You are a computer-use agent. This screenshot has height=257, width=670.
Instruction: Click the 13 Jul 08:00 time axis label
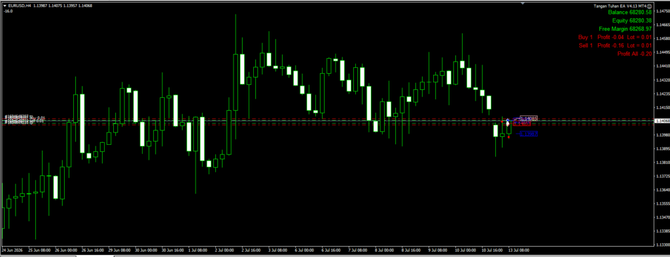(x=519, y=250)
